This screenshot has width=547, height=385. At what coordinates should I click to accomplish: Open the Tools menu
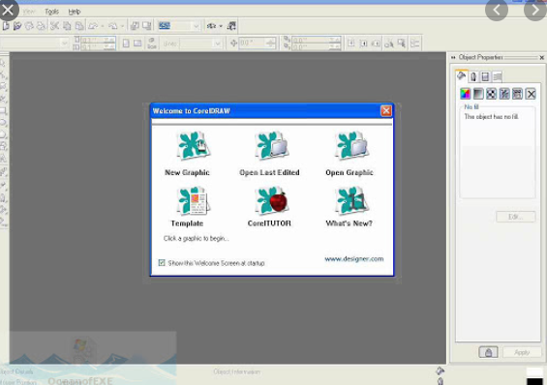[51, 12]
